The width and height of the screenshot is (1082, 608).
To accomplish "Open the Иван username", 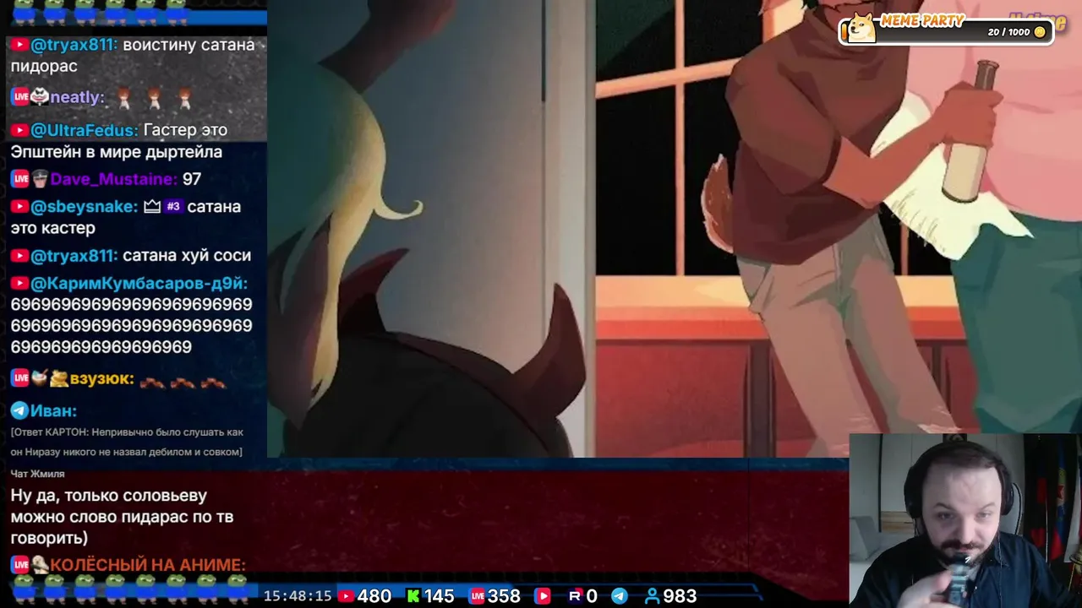I will pos(53,410).
